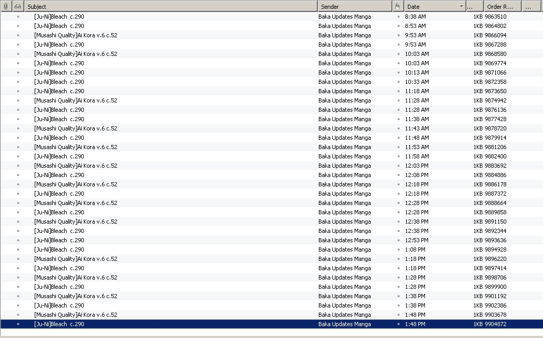The height and width of the screenshot is (338, 543).
Task: Select order number 9868580
Action: (x=495, y=54)
